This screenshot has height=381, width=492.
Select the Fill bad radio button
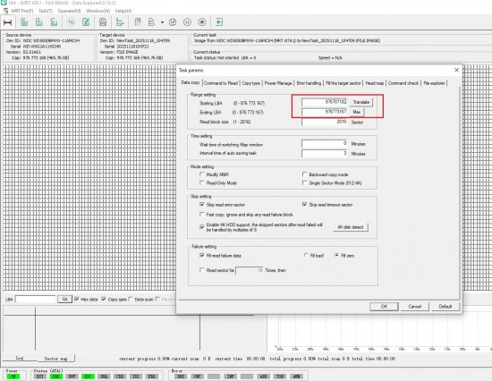[306, 256]
